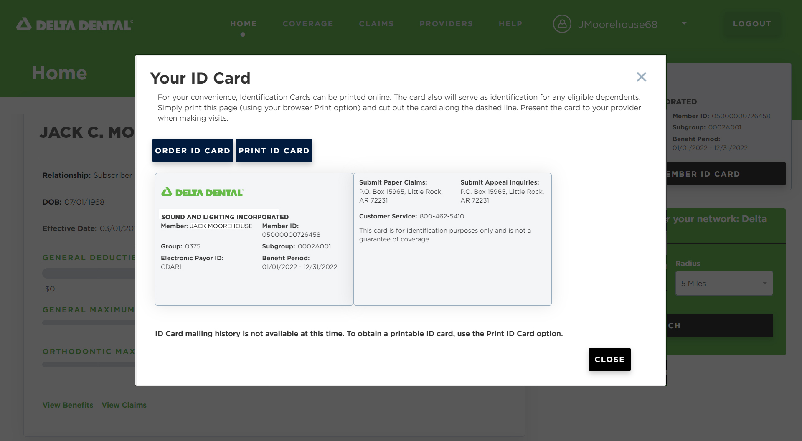Click the Your ID Card dialog heading

click(200, 78)
